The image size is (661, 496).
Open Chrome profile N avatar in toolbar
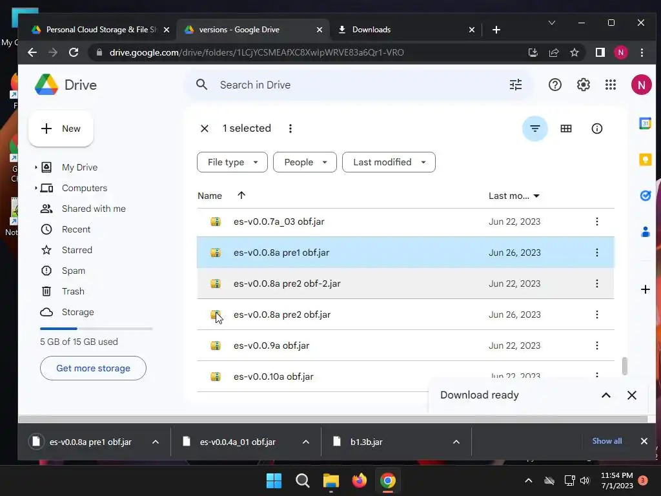click(620, 52)
